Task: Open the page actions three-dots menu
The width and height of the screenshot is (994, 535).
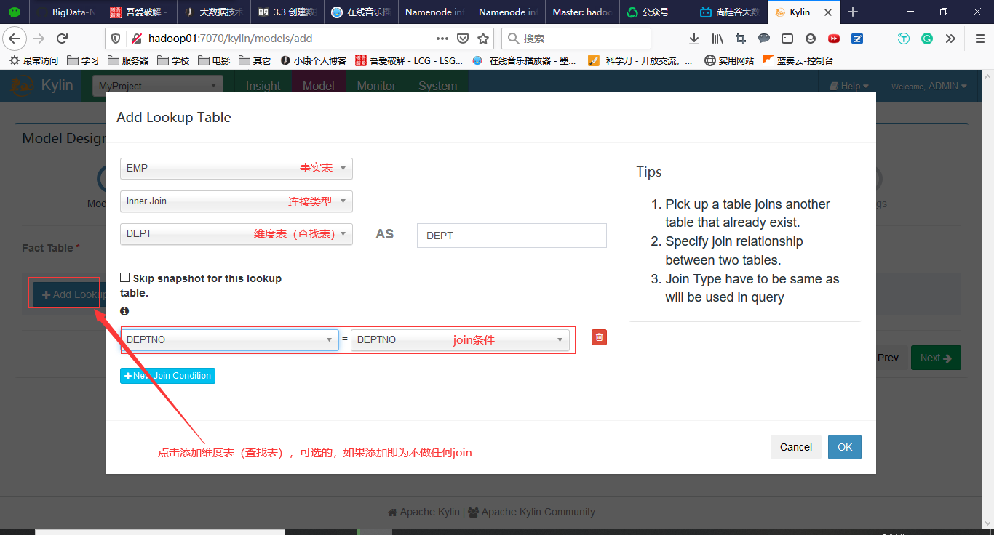Action: 442,39
